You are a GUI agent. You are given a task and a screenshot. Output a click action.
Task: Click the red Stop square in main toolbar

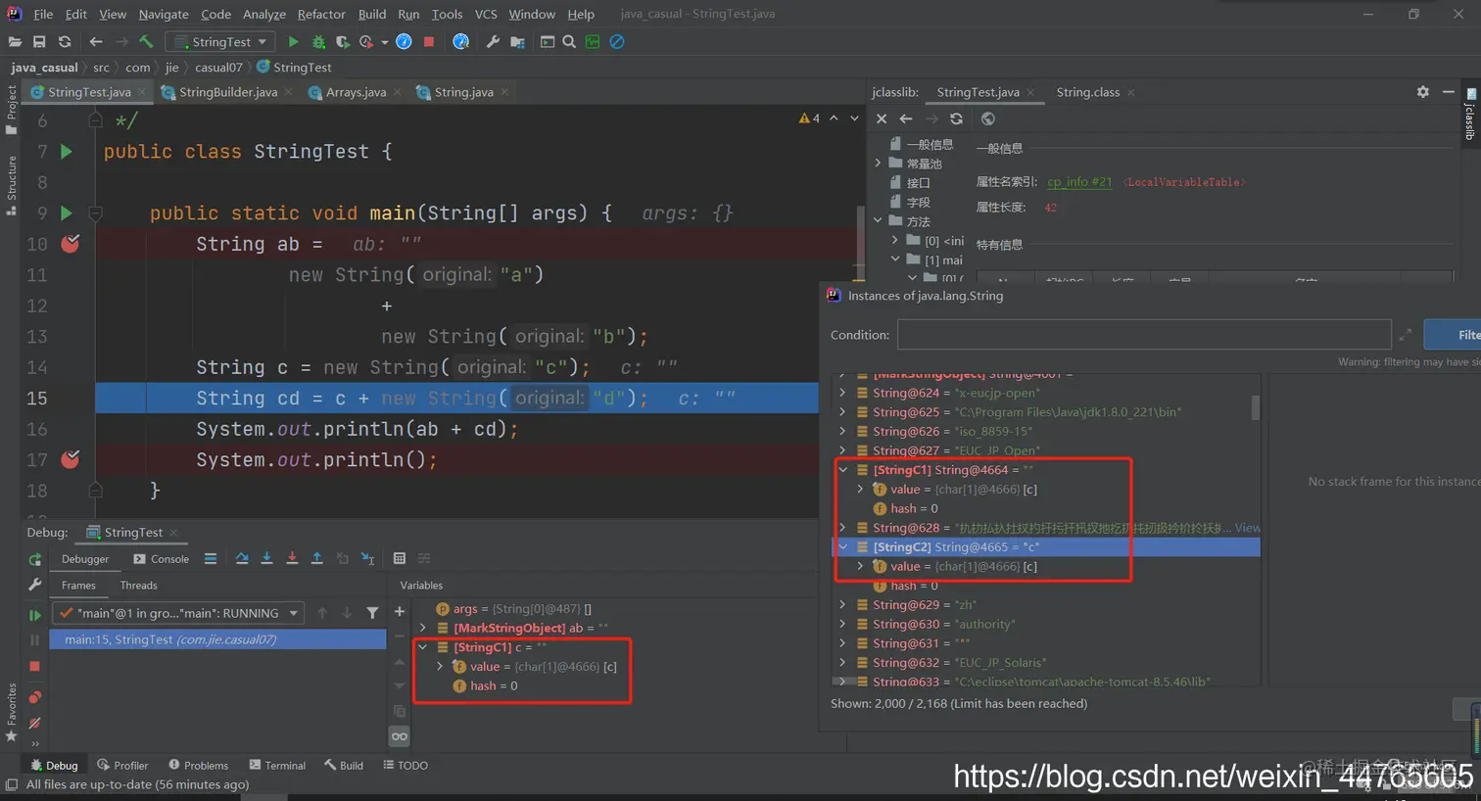[429, 42]
